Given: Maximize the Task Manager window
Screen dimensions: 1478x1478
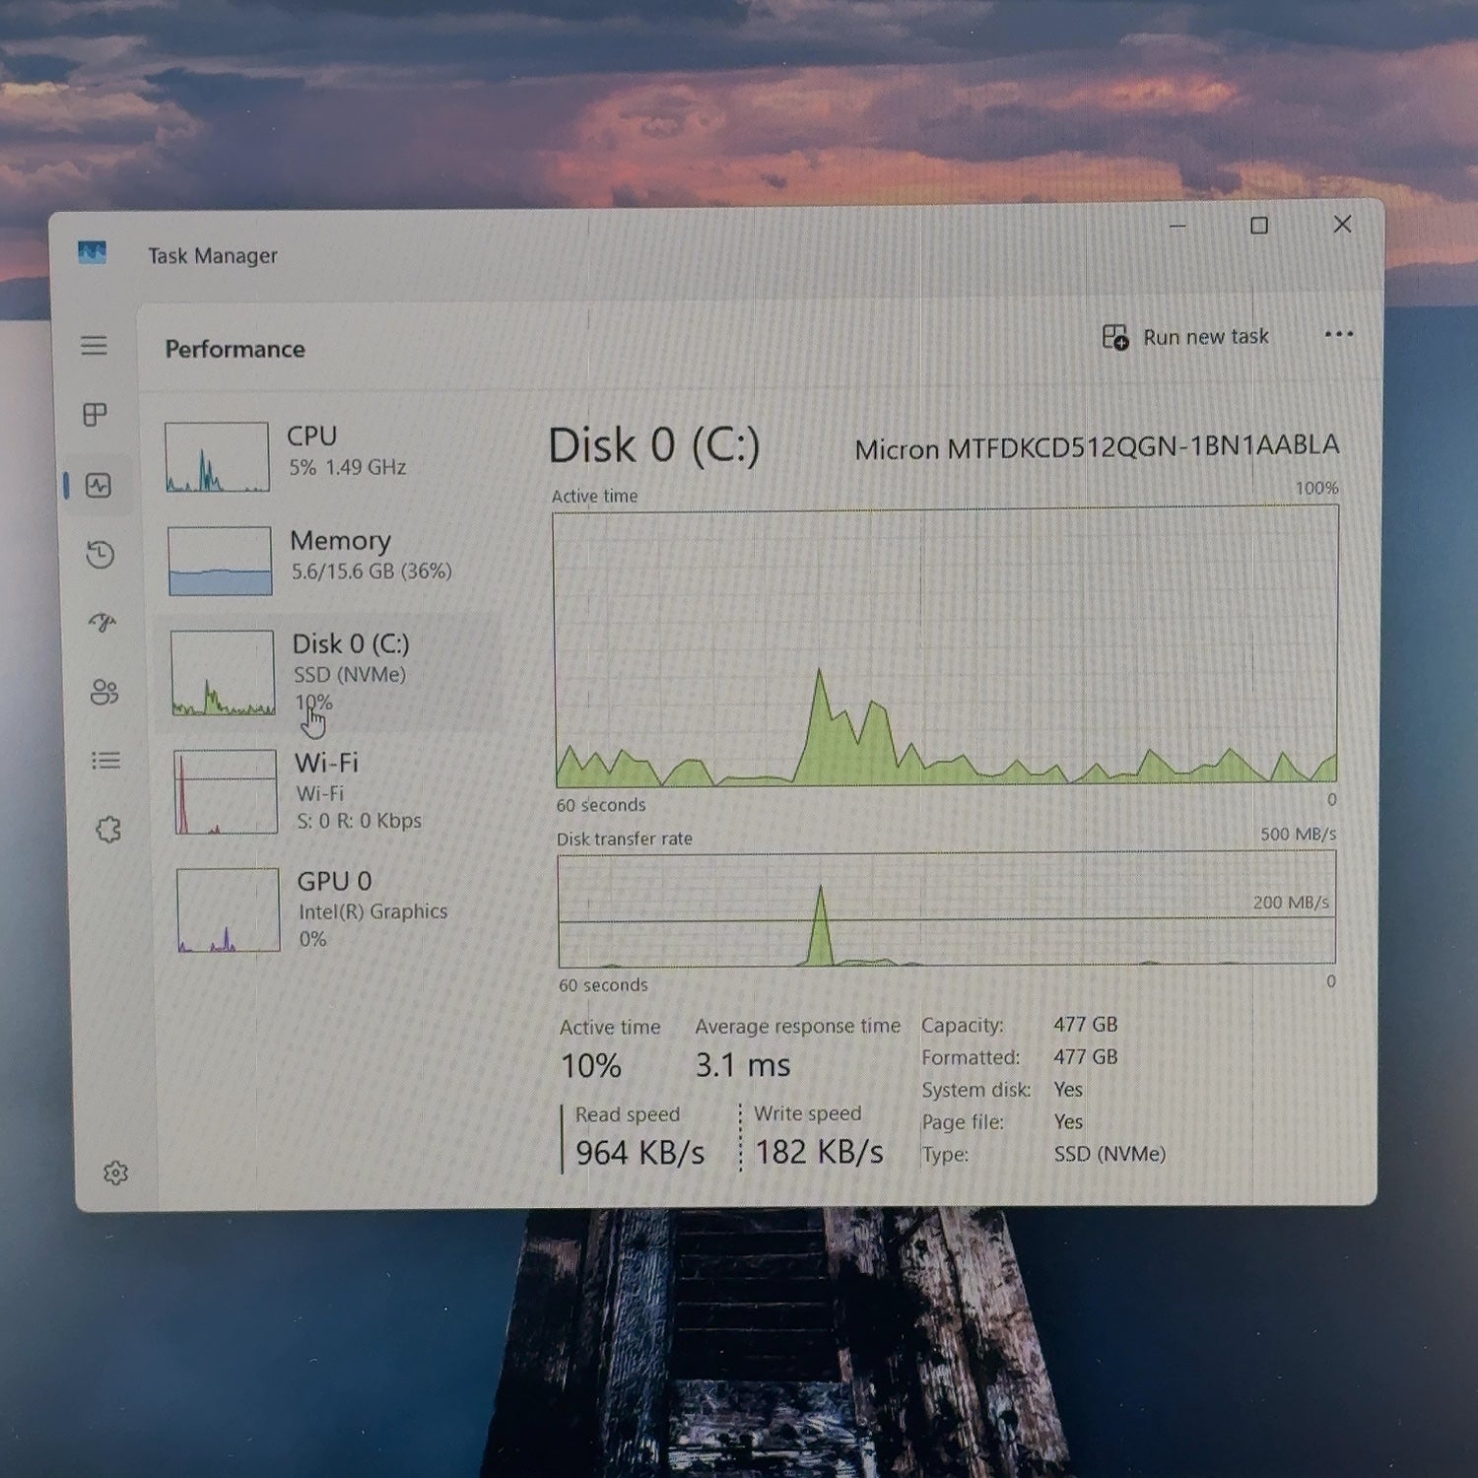Looking at the screenshot, I should [x=1259, y=226].
